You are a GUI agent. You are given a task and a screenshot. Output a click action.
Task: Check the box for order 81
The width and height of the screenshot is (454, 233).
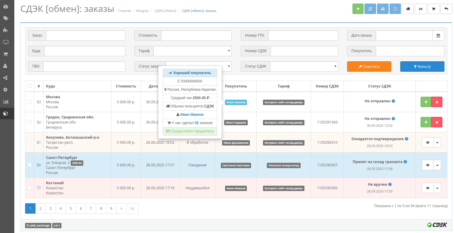(30, 142)
